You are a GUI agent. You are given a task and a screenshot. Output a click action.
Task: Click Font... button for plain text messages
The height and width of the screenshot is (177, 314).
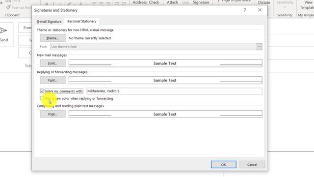(52, 114)
